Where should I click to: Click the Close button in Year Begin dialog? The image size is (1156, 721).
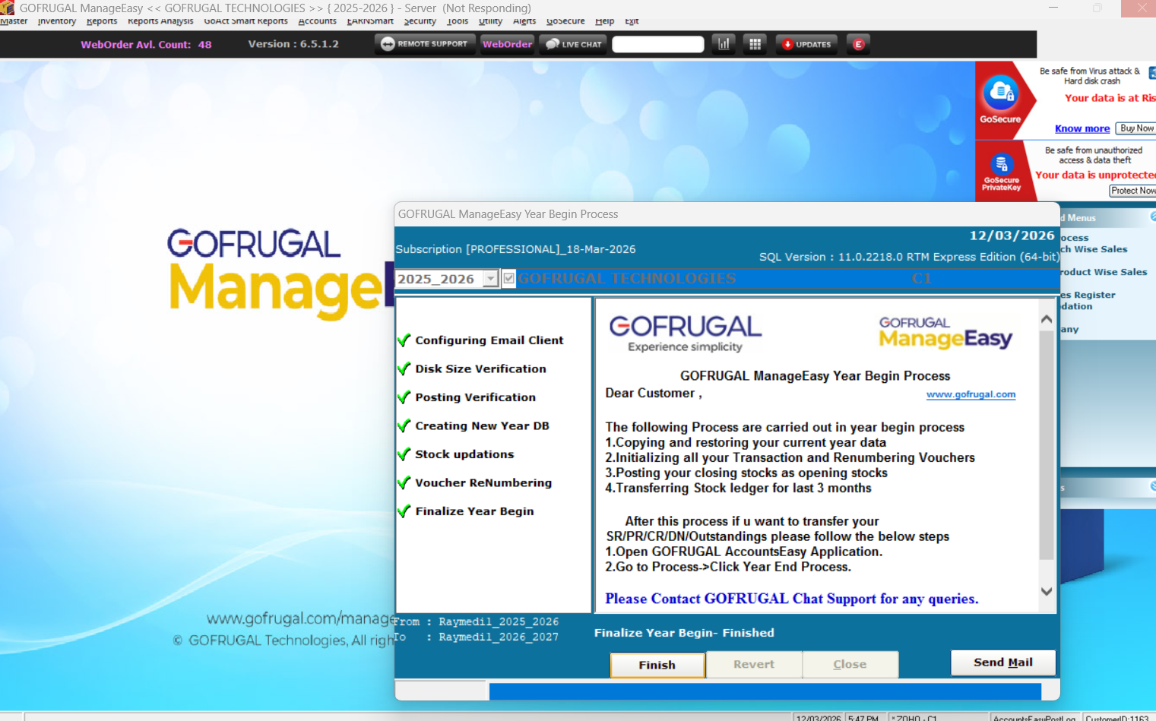click(x=850, y=664)
